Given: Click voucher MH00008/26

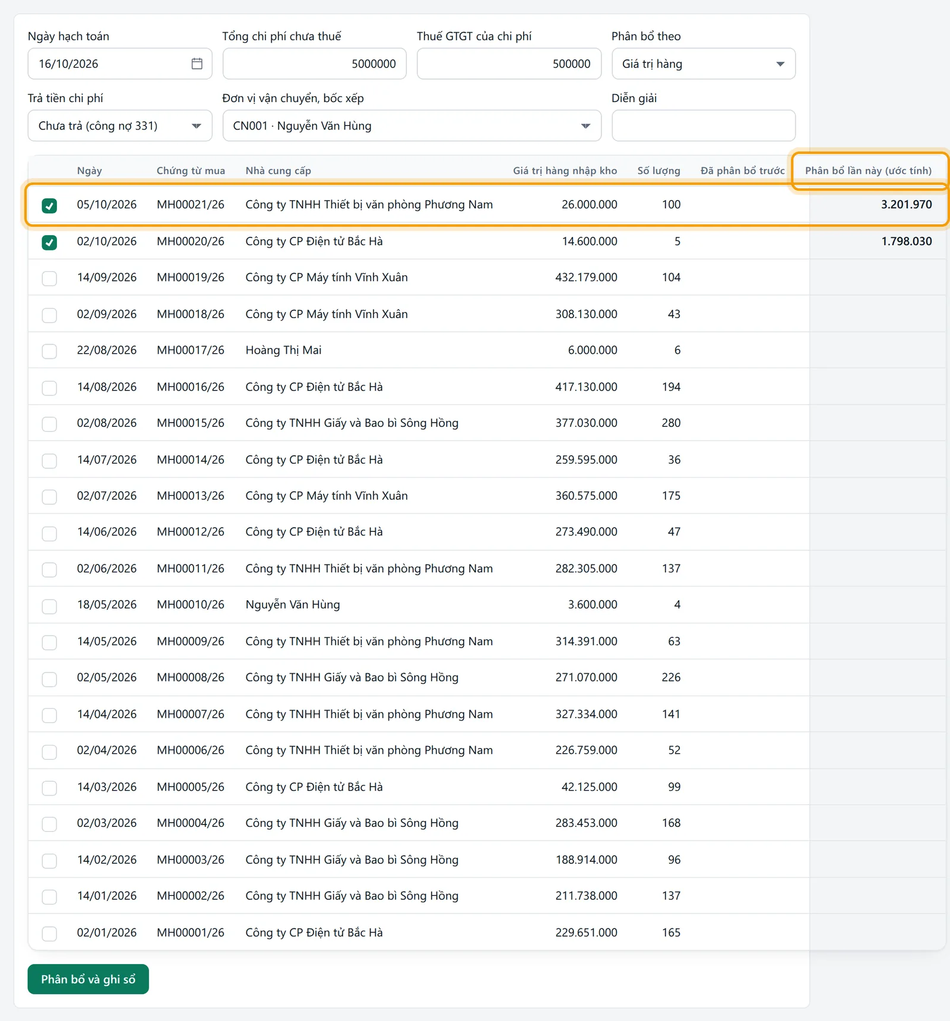Looking at the screenshot, I should click(191, 677).
